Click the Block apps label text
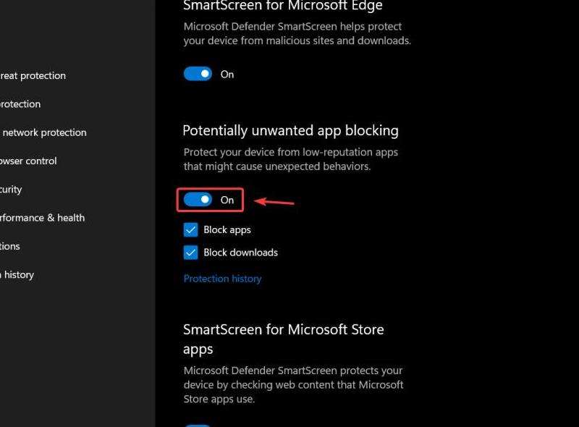The height and width of the screenshot is (427, 579). [227, 229]
